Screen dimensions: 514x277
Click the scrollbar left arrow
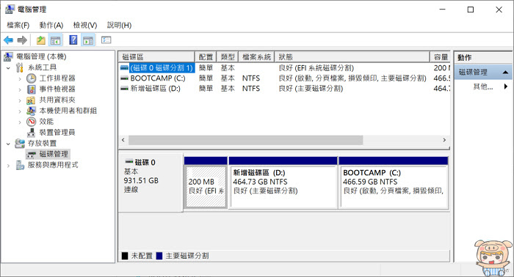coord(123,140)
